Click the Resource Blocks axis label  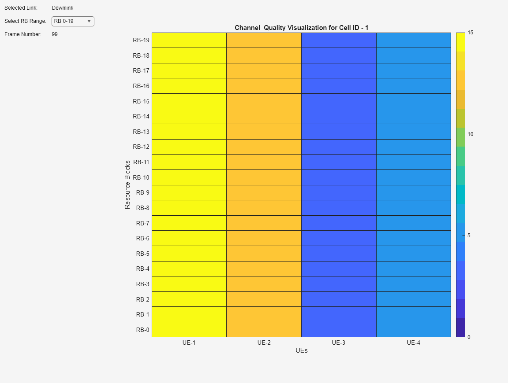pos(128,184)
